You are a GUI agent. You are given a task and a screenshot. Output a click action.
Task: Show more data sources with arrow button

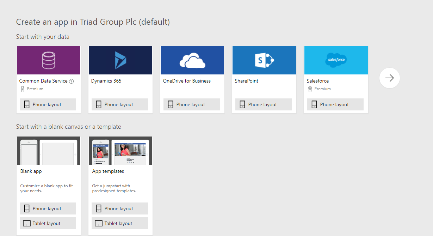pos(390,78)
